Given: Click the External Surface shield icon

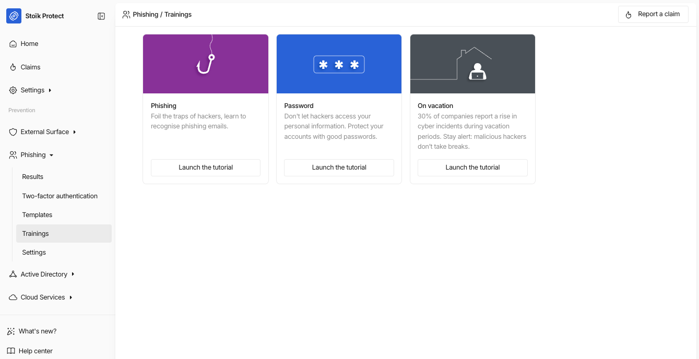Looking at the screenshot, I should 13,132.
